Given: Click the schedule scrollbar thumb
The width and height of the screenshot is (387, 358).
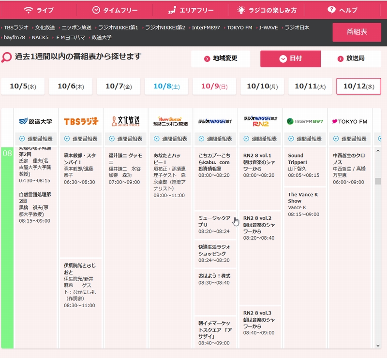Looking at the screenshot, I should pos(378,181).
